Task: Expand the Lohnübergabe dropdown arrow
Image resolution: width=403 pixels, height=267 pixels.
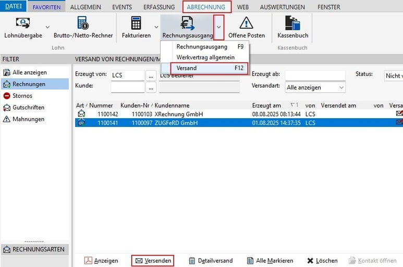Action: 47,27
